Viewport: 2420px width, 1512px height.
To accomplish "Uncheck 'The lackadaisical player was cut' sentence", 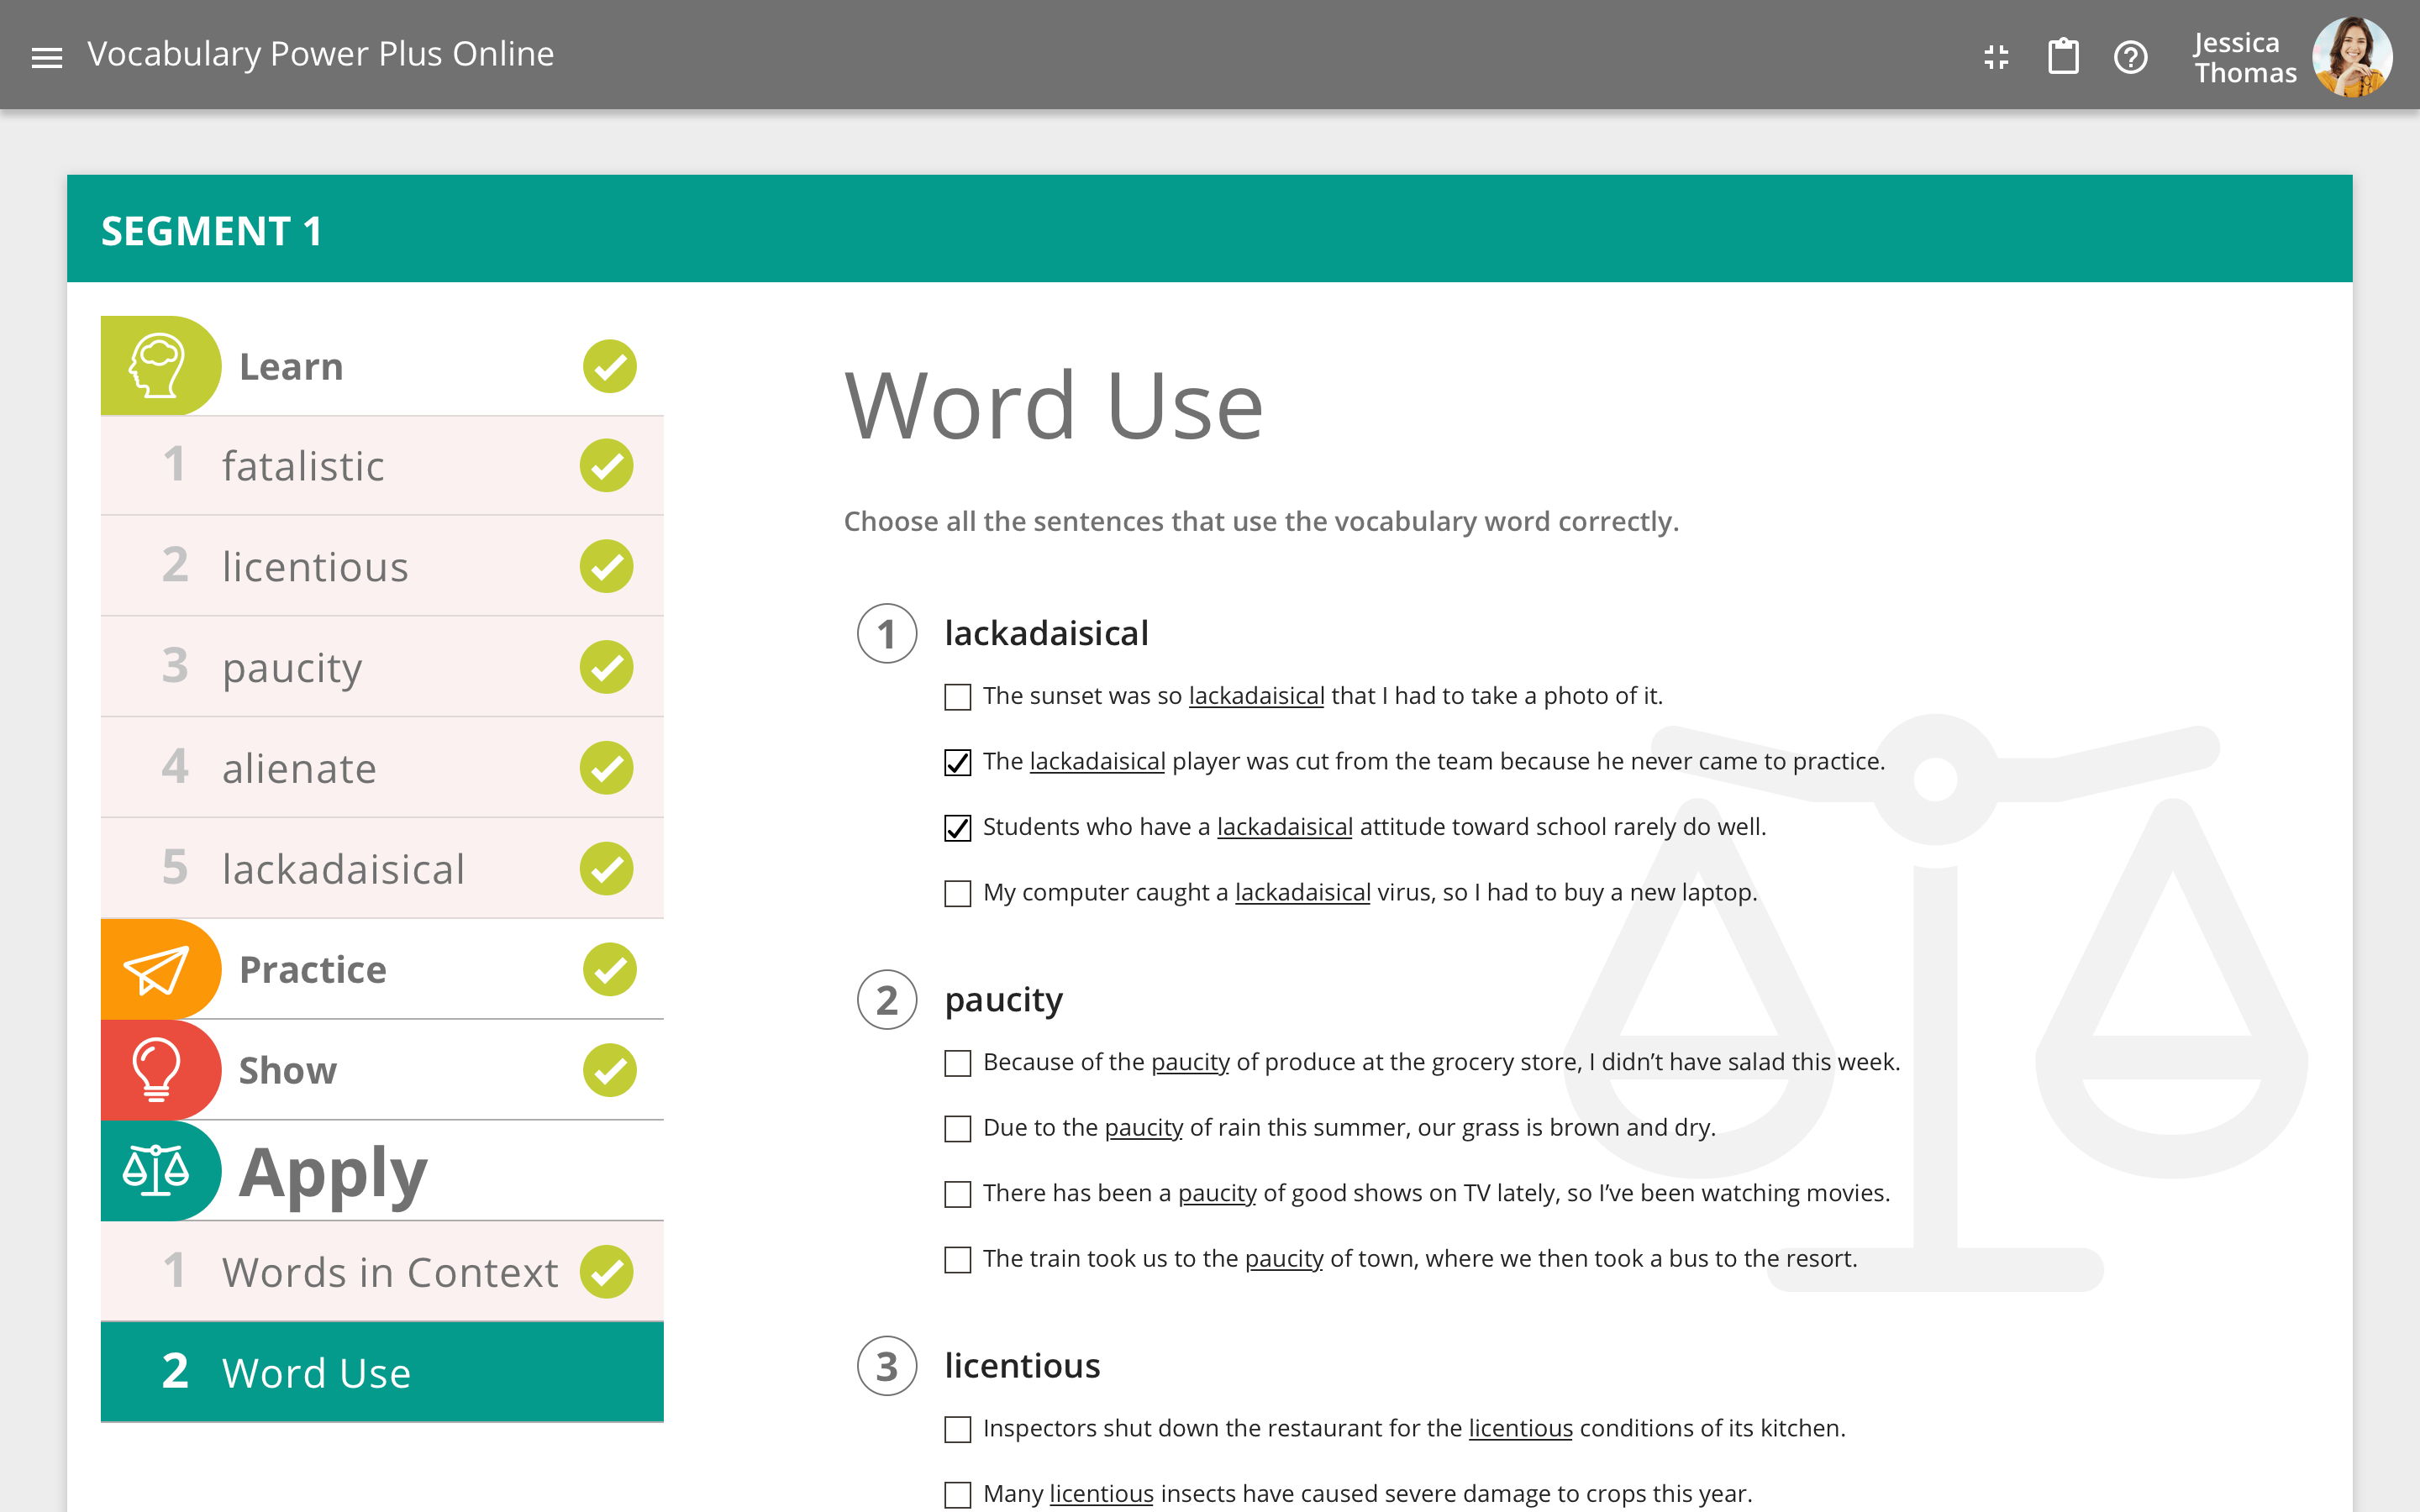I will pos(958,762).
